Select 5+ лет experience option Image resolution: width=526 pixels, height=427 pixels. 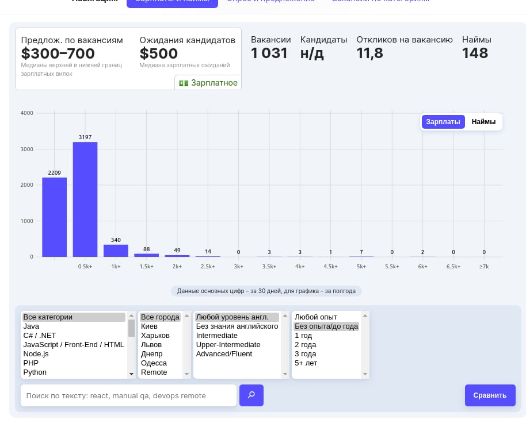pyautogui.click(x=326, y=363)
